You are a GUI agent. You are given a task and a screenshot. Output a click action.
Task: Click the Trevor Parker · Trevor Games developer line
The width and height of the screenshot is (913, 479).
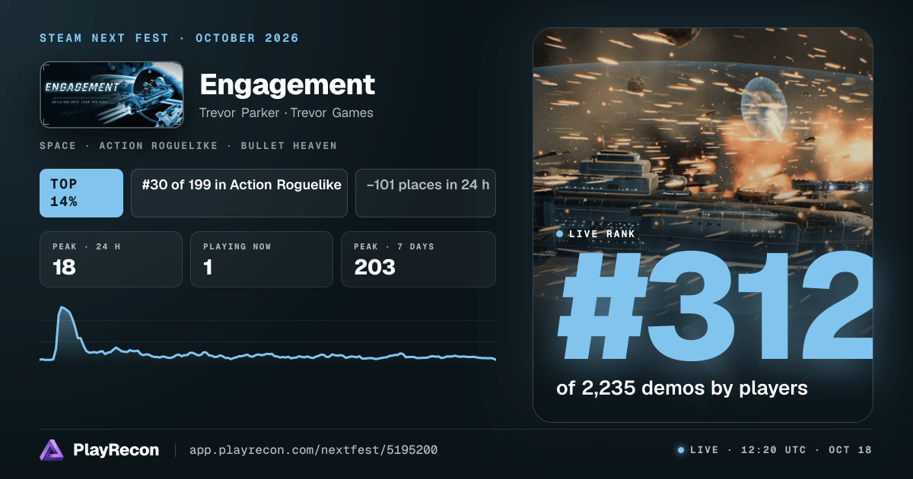(286, 113)
